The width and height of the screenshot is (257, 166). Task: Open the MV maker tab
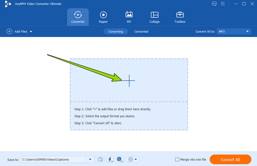(x=129, y=17)
